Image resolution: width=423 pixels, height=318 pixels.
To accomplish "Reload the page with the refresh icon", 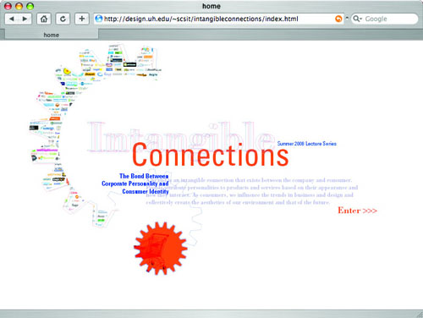I will coord(63,19).
